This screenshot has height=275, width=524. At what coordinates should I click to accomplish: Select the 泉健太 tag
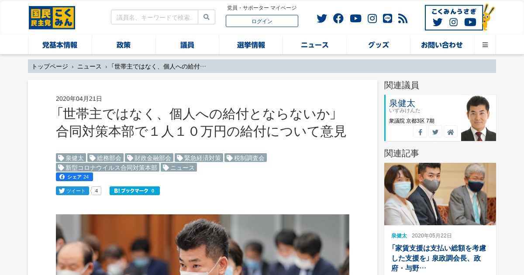tap(71, 158)
